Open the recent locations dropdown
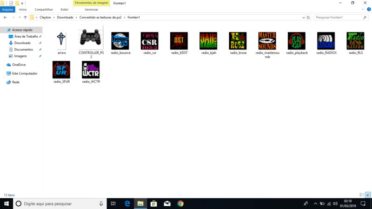 pyautogui.click(x=20, y=17)
